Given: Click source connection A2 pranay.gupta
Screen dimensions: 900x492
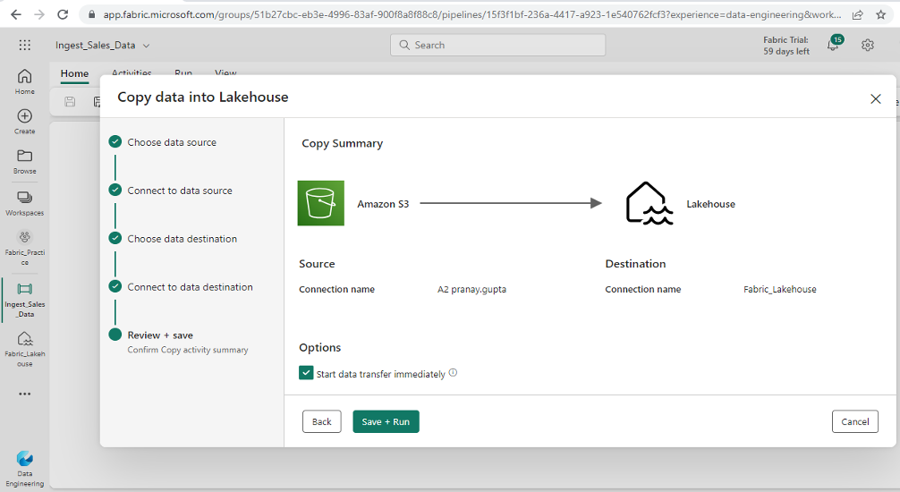Looking at the screenshot, I should point(471,289).
